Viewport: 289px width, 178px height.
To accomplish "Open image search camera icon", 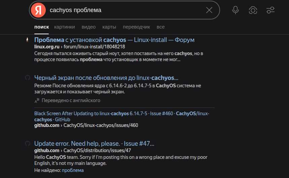I will (x=253, y=10).
